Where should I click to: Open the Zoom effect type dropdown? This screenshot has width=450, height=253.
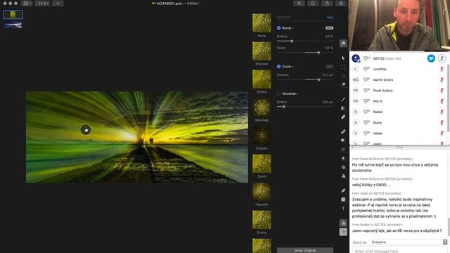[x=288, y=66]
